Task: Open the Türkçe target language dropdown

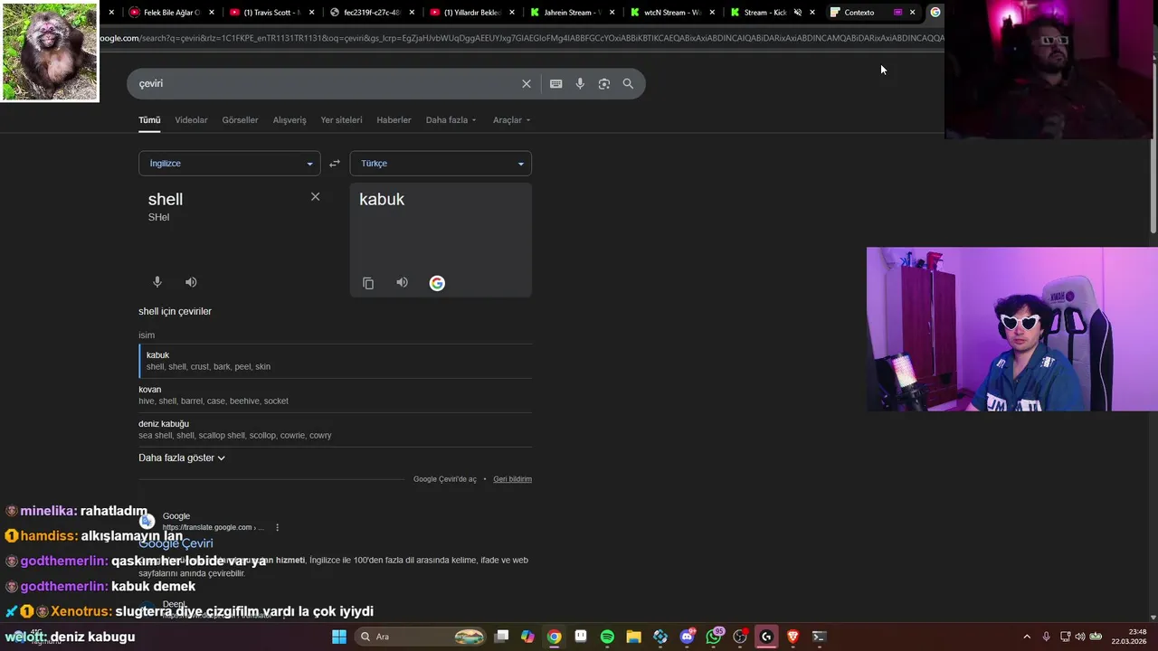Action: [441, 164]
